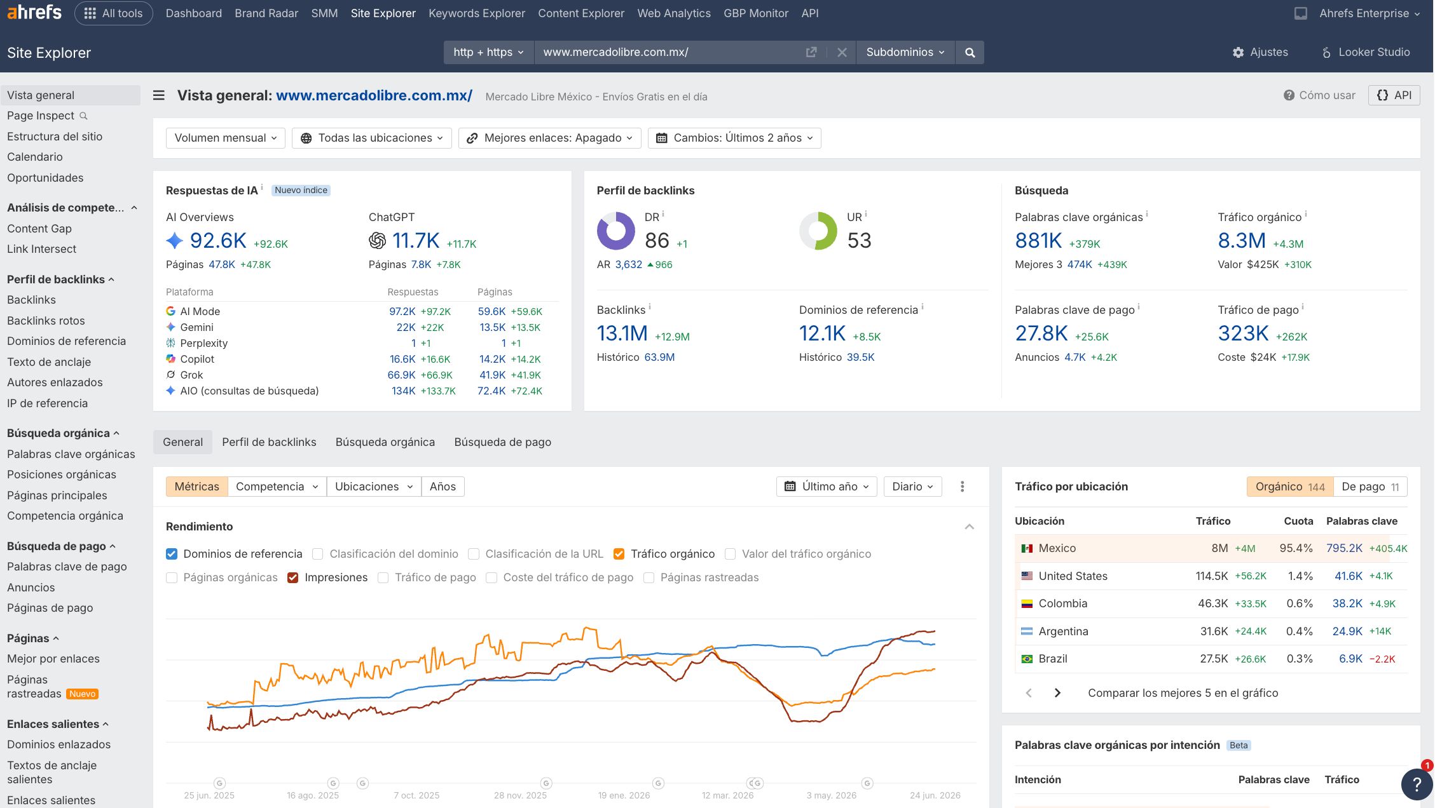Uncheck Dominios de referencia checkbox
This screenshot has width=1435, height=808.
172,554
